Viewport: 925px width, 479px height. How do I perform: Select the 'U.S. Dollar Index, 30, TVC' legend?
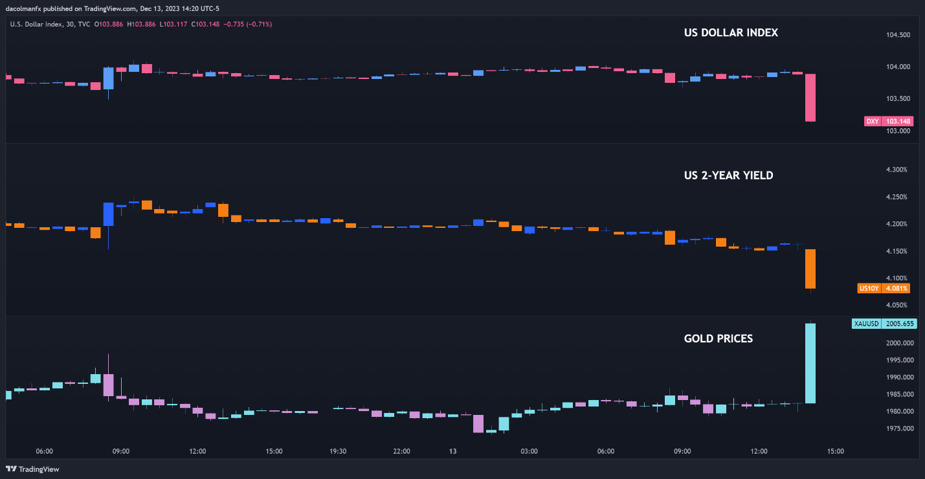pos(51,24)
